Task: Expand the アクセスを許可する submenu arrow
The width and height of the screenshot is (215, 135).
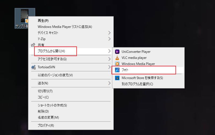Action: 109,59
